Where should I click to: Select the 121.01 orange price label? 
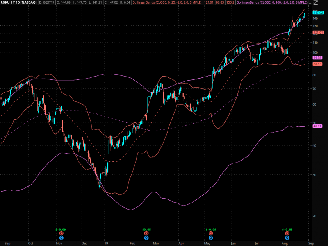(x=318, y=32)
